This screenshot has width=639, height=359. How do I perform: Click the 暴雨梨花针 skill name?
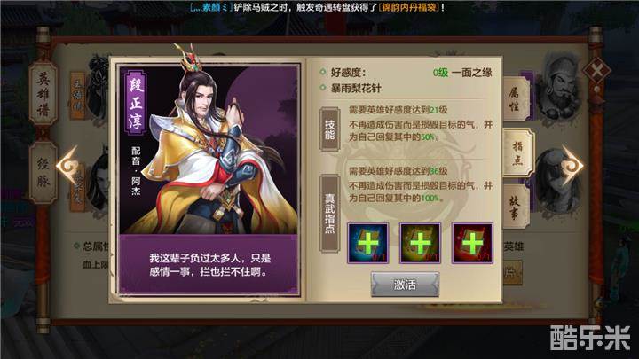click(356, 89)
